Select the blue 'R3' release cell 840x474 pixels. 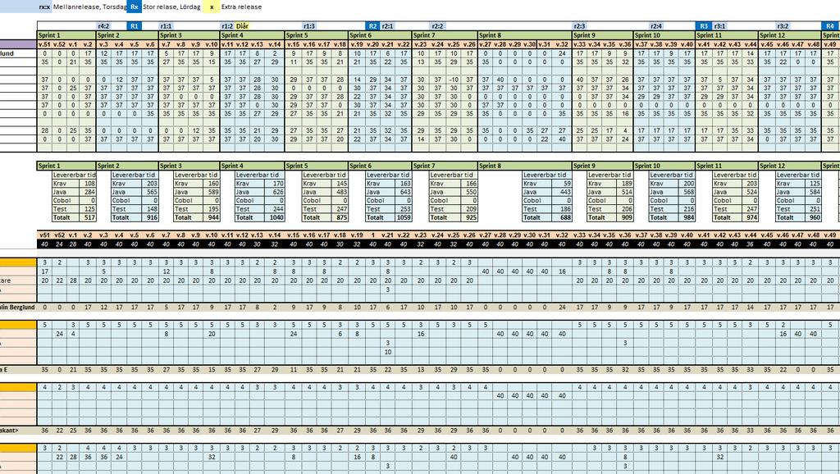[x=704, y=25]
